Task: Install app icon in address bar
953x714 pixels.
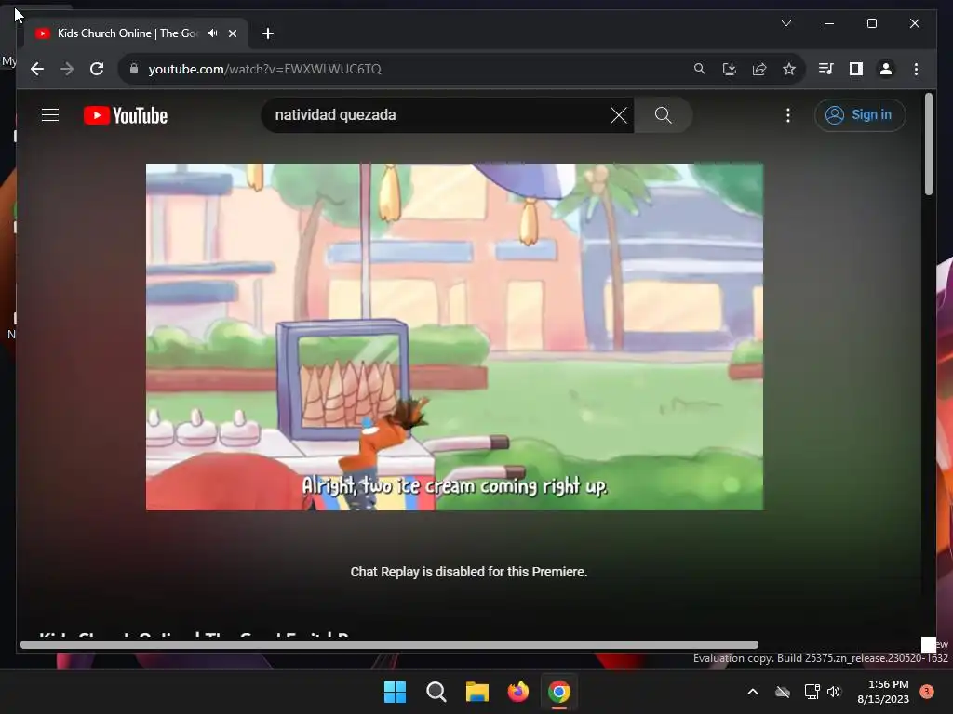Action: [730, 69]
